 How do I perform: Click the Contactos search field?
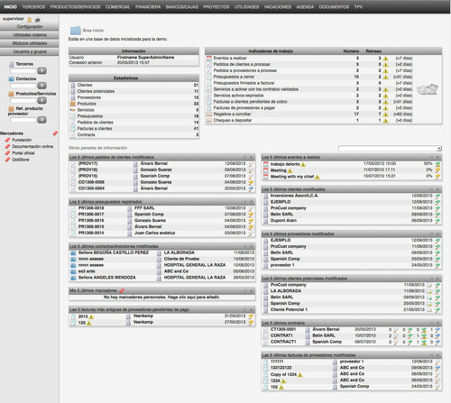point(23,86)
